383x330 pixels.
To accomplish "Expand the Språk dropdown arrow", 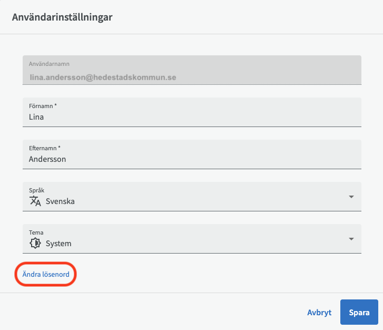I will 351,197.
